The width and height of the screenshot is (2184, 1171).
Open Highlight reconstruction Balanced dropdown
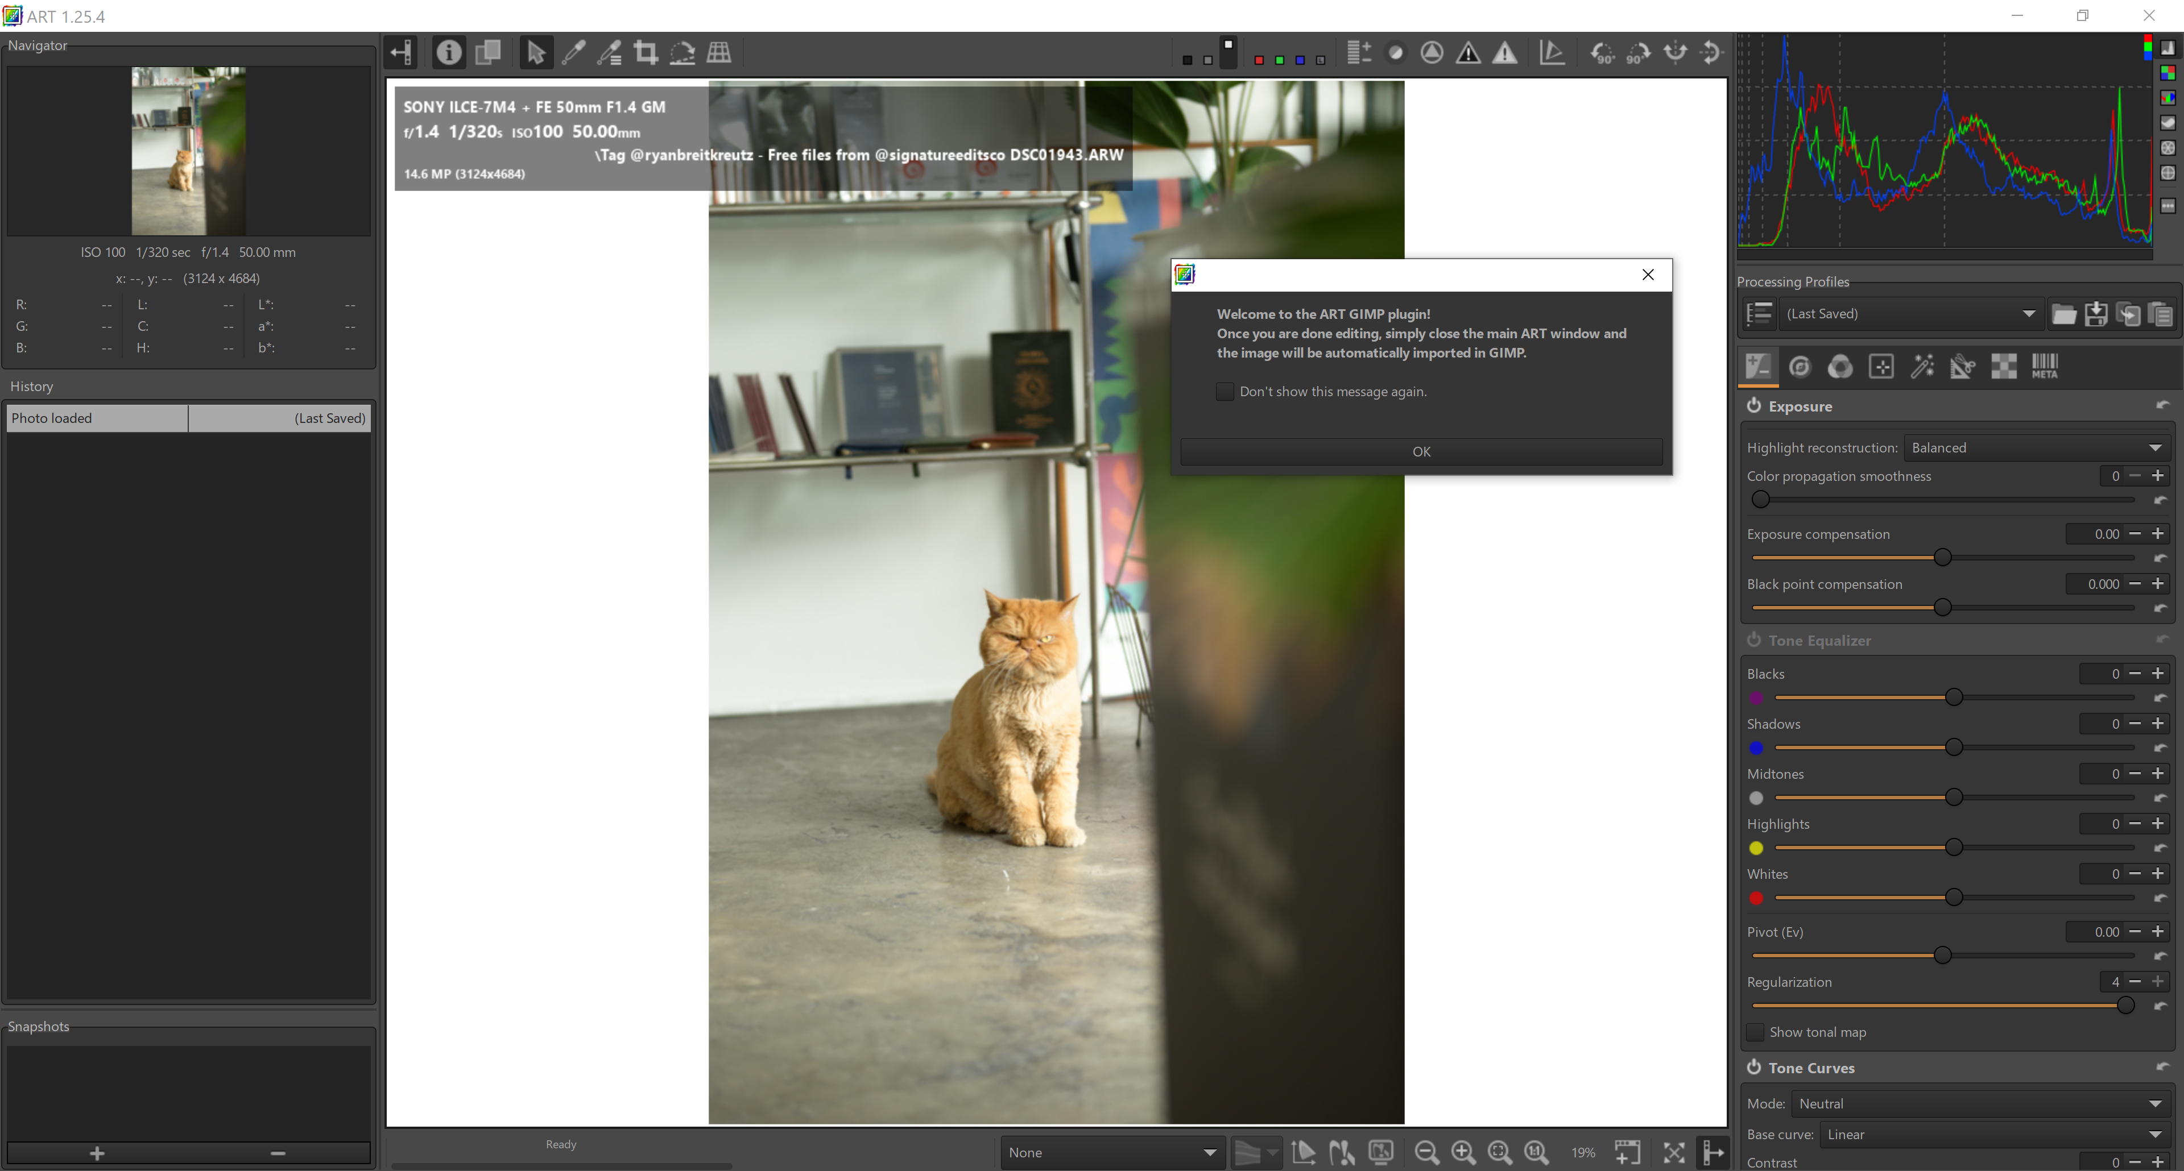2036,447
